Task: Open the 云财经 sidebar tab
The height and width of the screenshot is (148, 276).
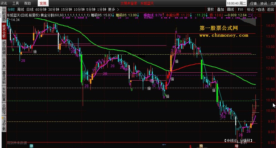Action: click(4, 109)
